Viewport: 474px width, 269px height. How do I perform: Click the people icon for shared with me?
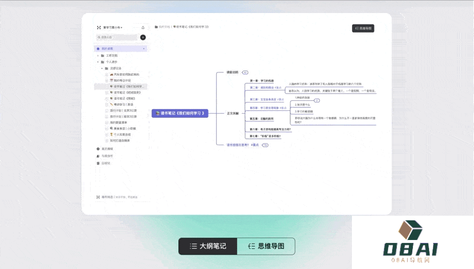click(x=98, y=156)
